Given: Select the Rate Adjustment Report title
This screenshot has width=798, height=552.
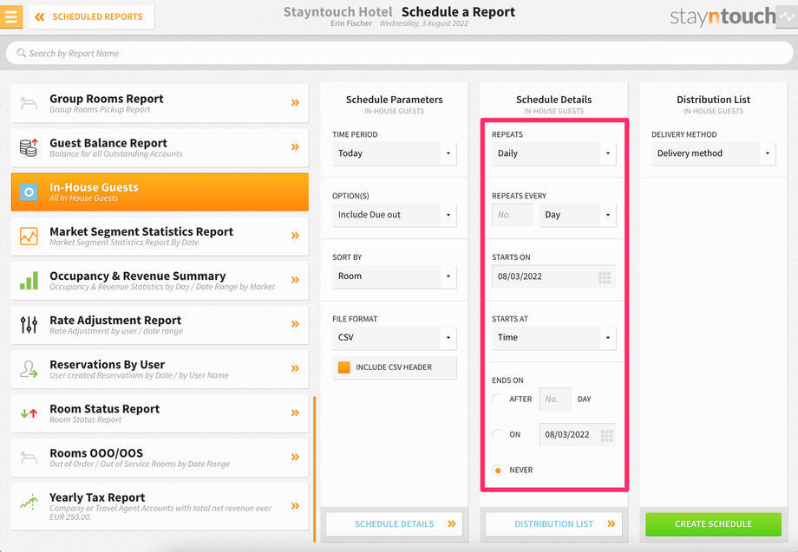Looking at the screenshot, I should tap(115, 321).
